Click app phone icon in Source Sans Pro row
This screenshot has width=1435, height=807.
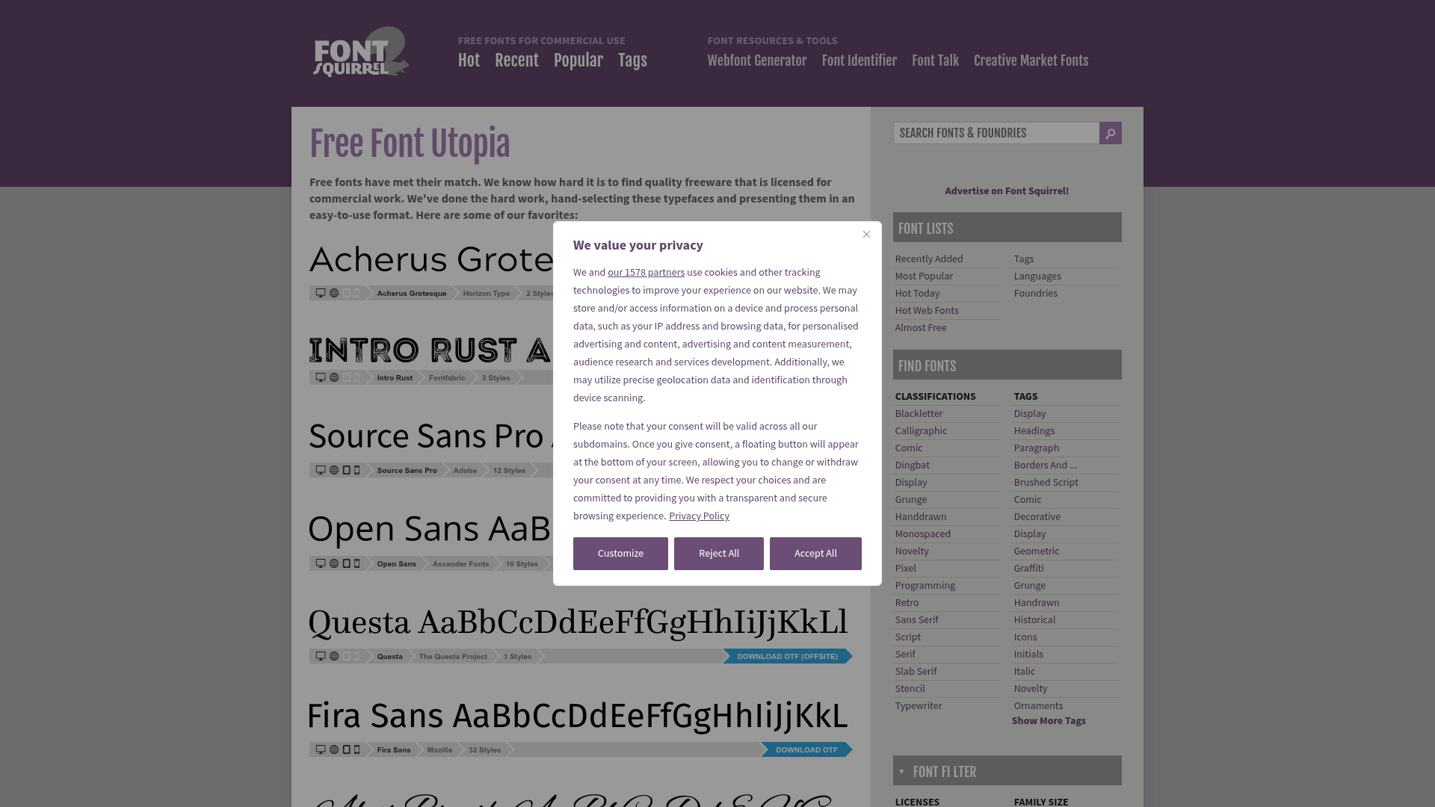[357, 470]
